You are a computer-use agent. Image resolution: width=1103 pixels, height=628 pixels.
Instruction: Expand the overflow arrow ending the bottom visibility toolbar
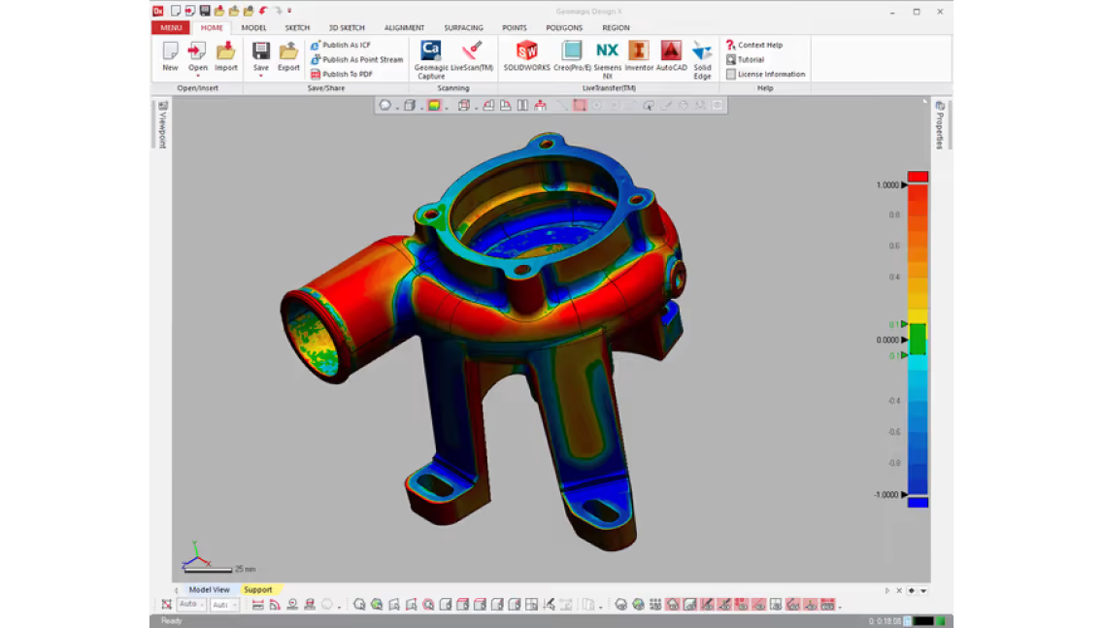point(840,607)
